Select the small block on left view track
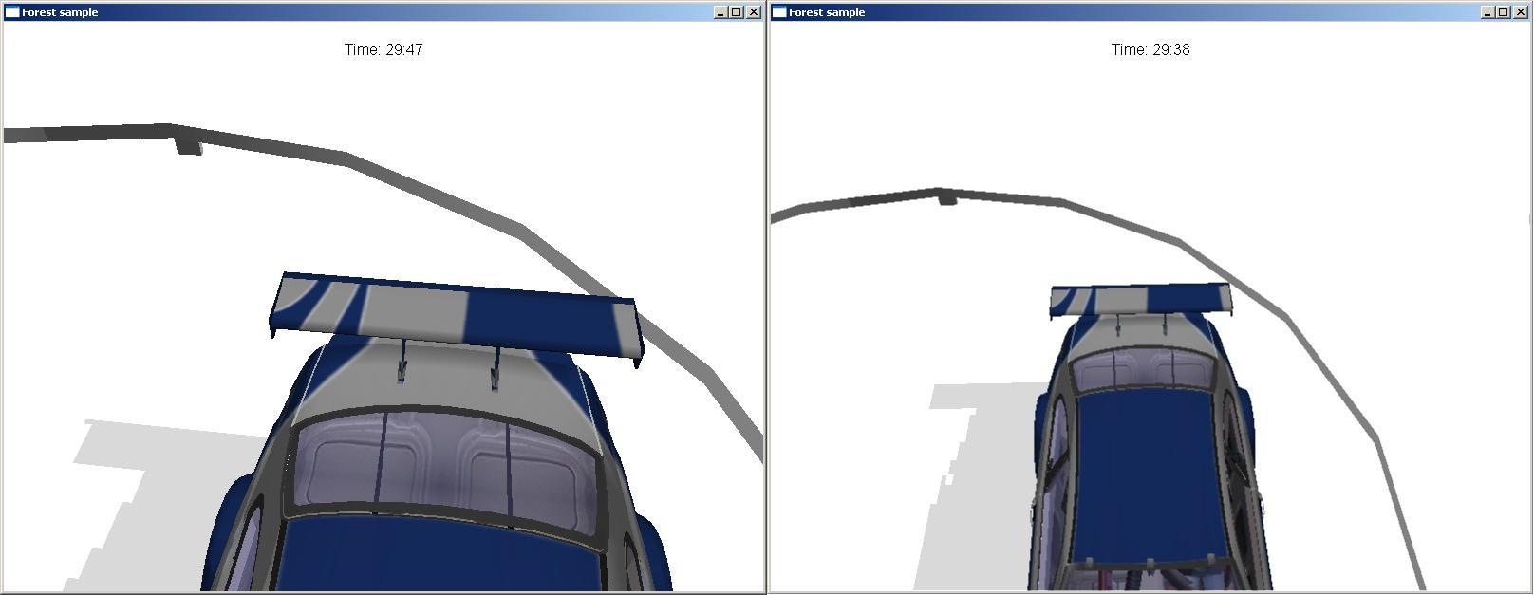 point(188,147)
